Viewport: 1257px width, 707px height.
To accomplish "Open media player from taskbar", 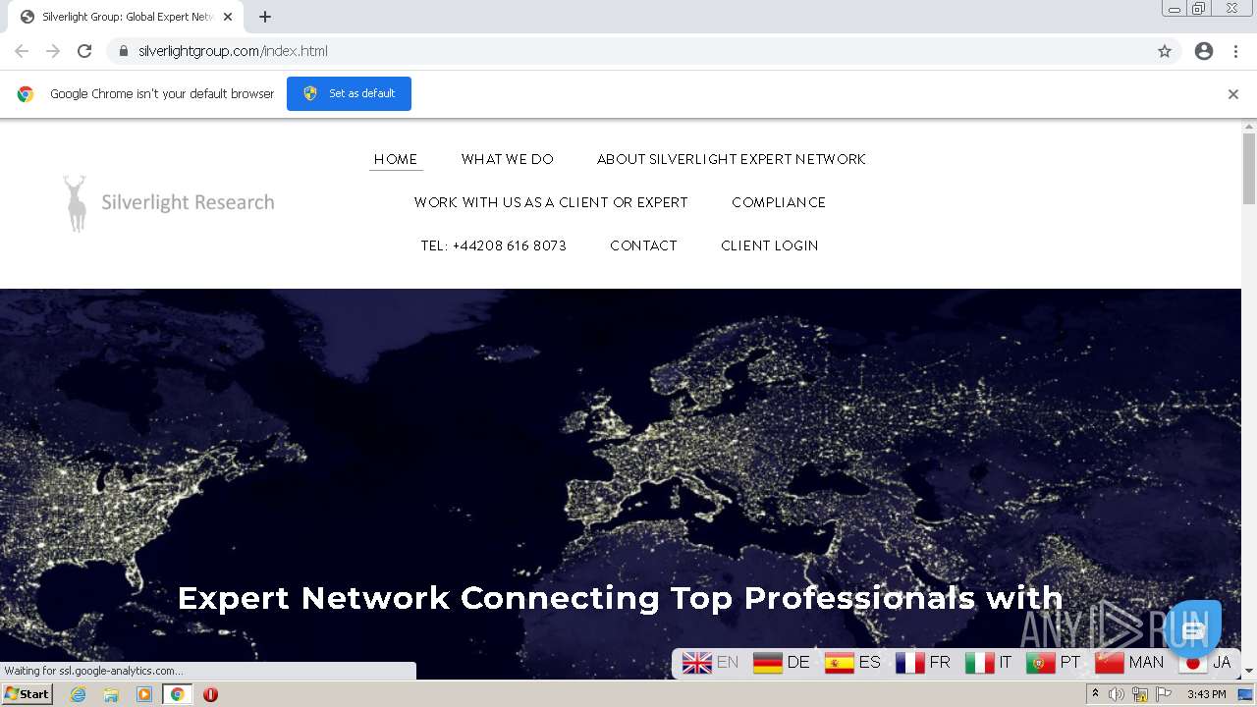I will [144, 694].
